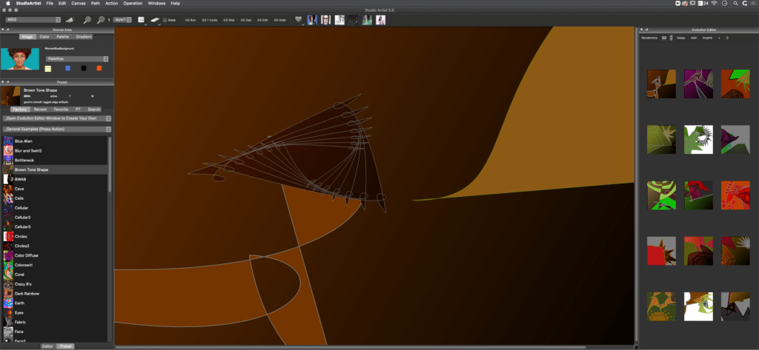Toggle the Mask checkbox
The width and height of the screenshot is (759, 350).
click(166, 20)
